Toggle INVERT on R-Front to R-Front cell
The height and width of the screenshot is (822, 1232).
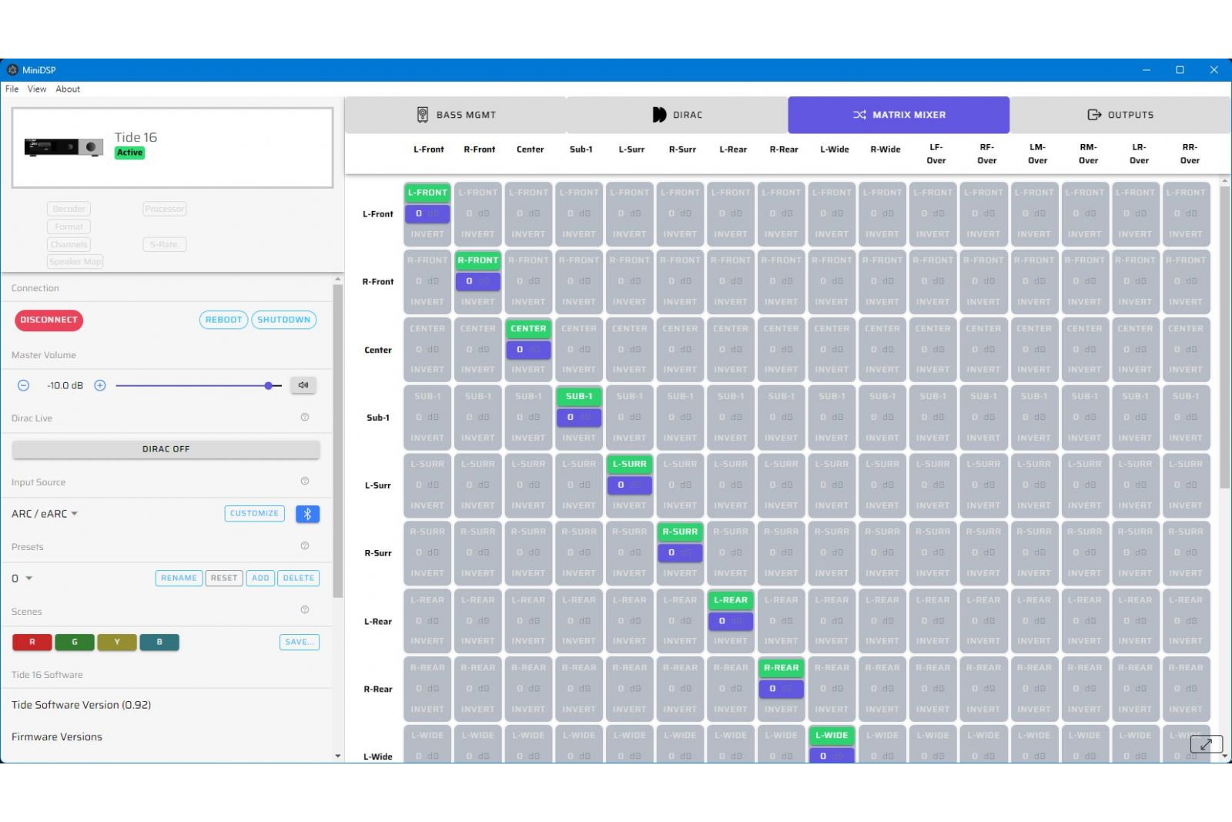point(478,302)
